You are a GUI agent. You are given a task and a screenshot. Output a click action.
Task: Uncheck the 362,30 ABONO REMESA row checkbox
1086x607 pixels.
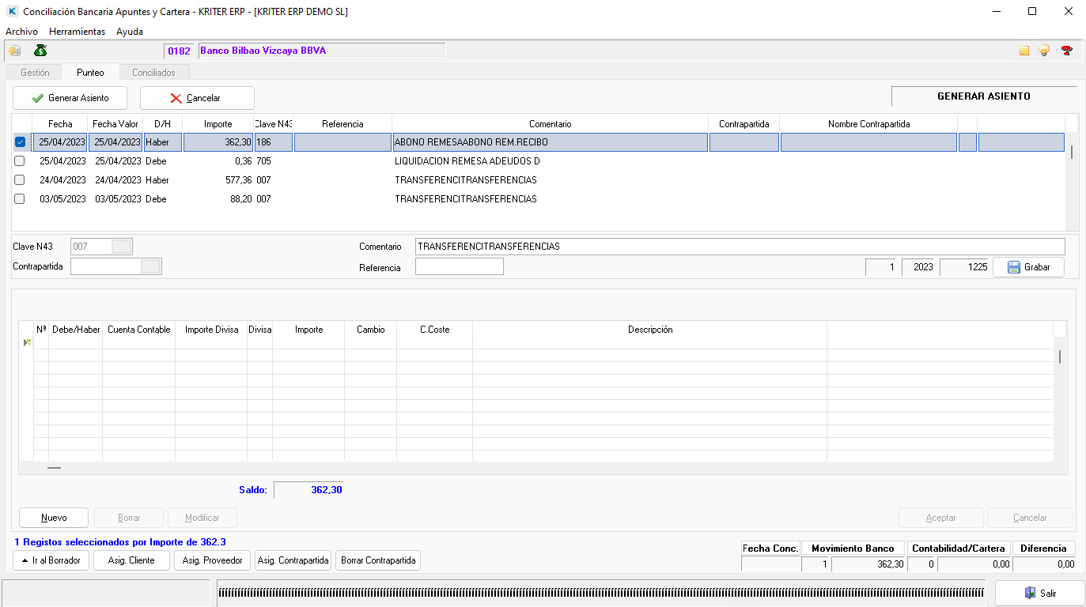20,142
